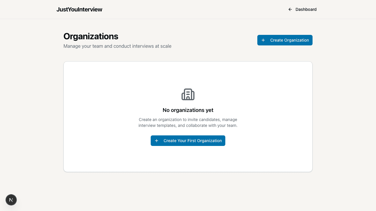
Task: Click the "No organizations yet" heading
Action: coord(188,110)
